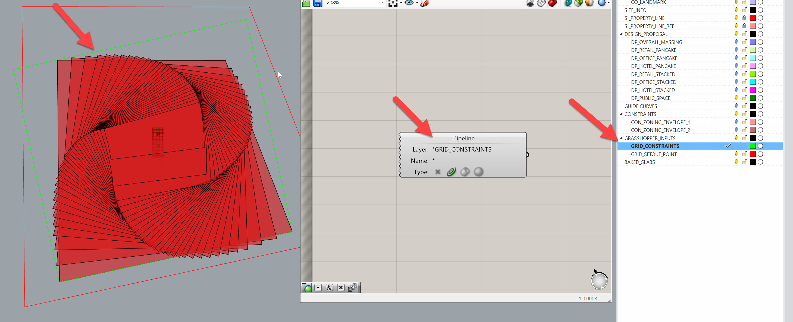793x322 pixels.
Task: Click the Pipeline component title
Action: tap(463, 138)
